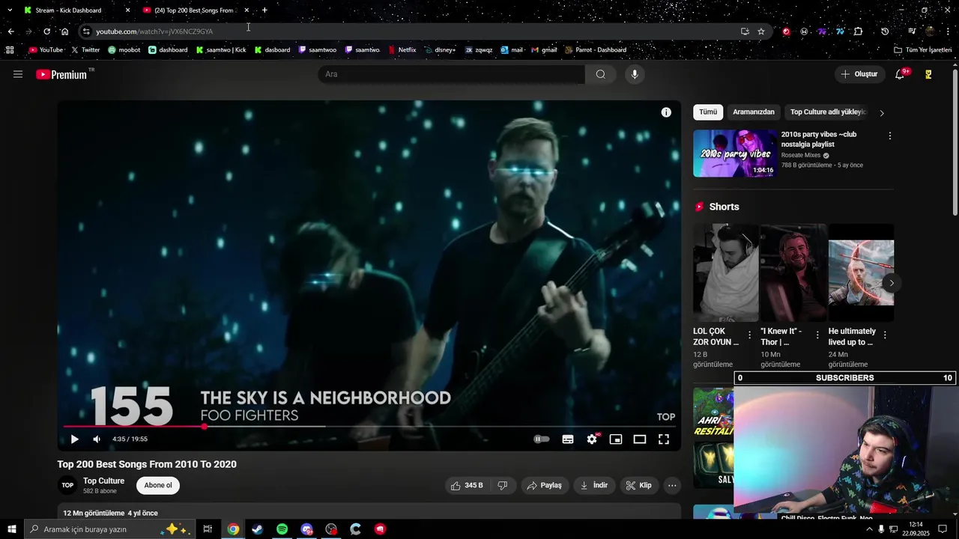The width and height of the screenshot is (959, 539).
Task: Open player settings gear
Action: click(x=592, y=439)
